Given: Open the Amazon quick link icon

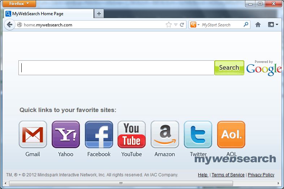Looking at the screenshot, I should point(165,134).
